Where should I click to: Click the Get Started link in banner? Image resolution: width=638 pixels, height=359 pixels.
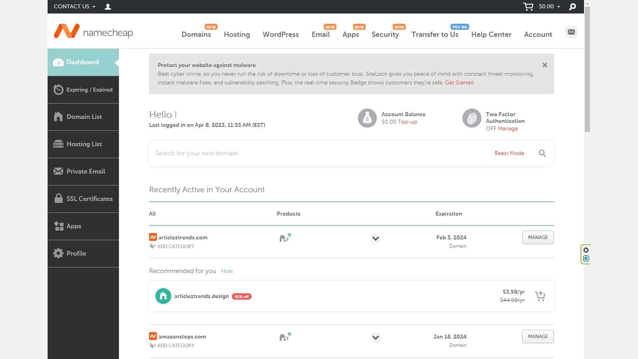pos(459,83)
